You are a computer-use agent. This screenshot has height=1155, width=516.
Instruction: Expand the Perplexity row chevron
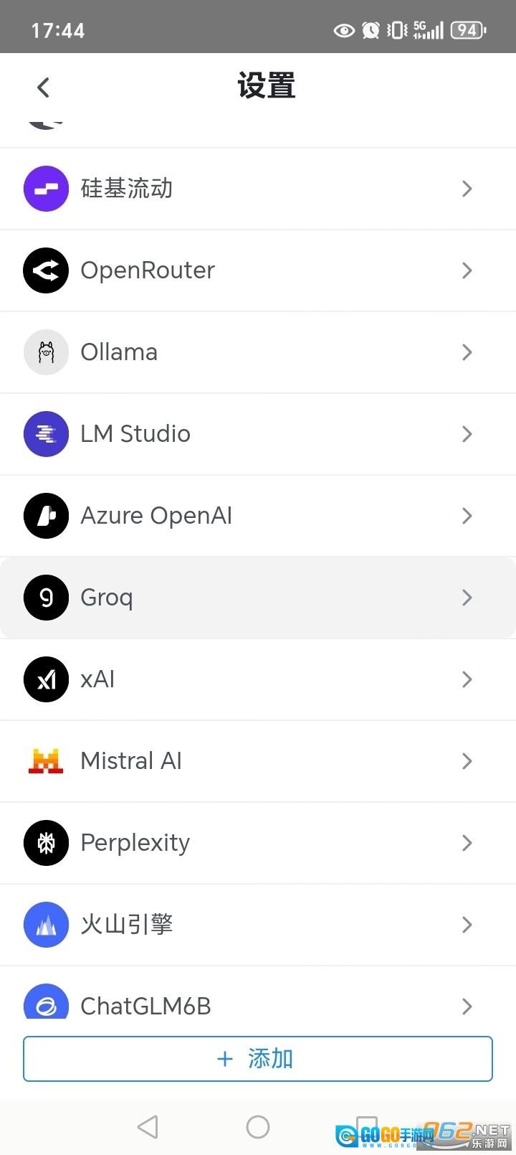(x=467, y=843)
